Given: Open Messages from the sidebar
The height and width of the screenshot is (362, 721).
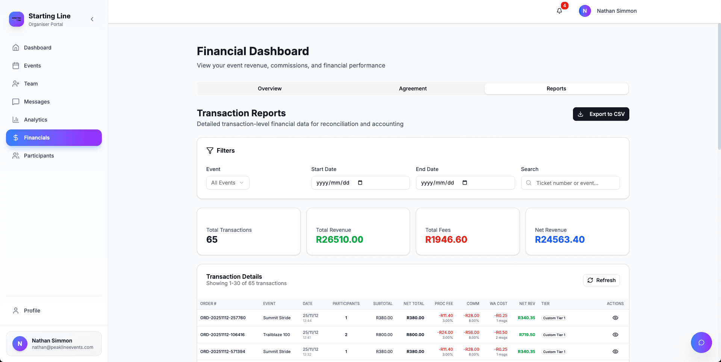Looking at the screenshot, I should (36, 101).
